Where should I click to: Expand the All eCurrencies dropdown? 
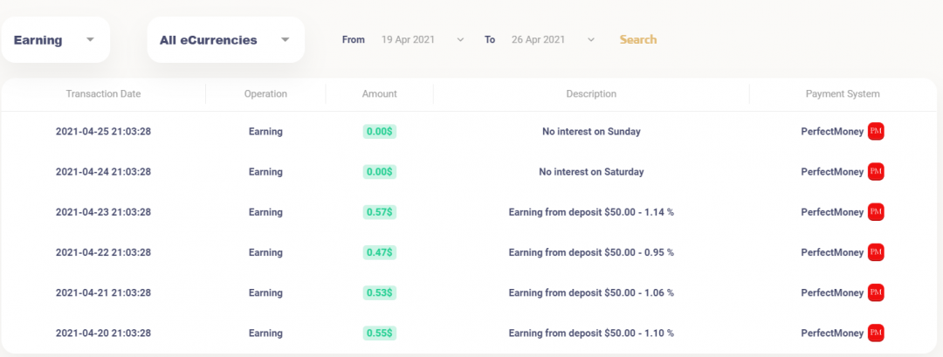(224, 40)
